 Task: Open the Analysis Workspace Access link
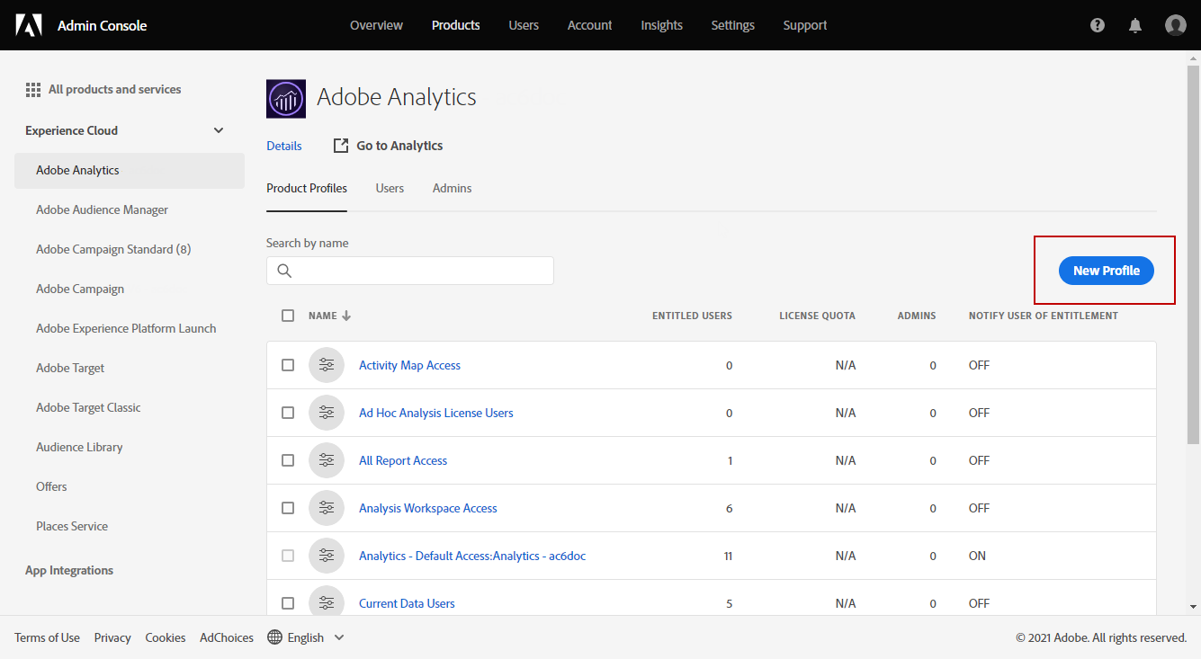(x=427, y=508)
